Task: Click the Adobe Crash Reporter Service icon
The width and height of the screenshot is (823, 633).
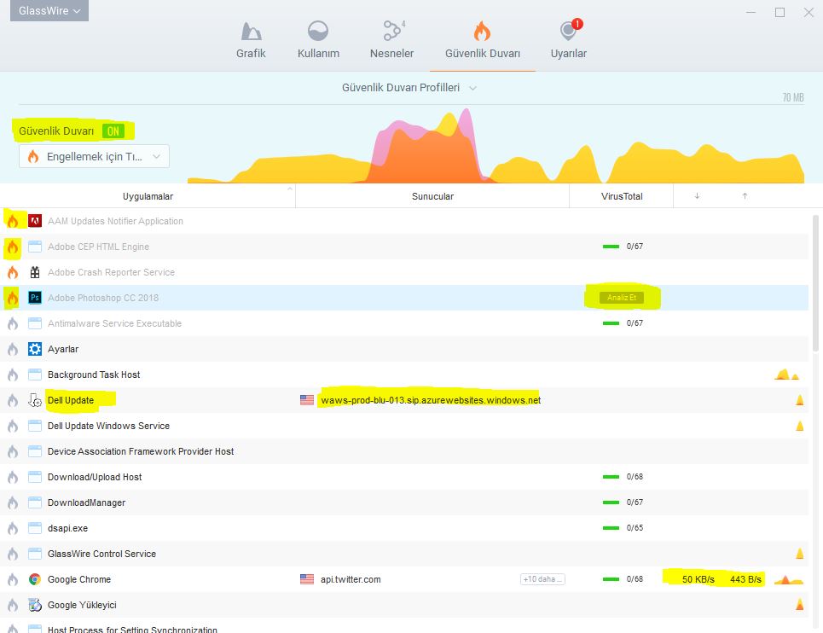Action: click(x=35, y=272)
